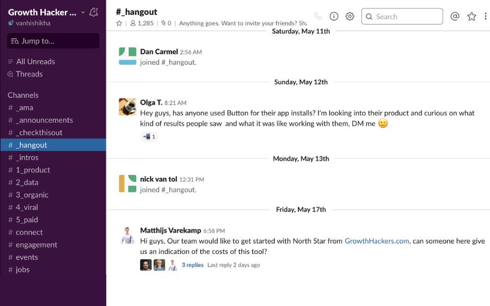
Task: Open All Unreads in the sidebar
Action: pos(35,61)
